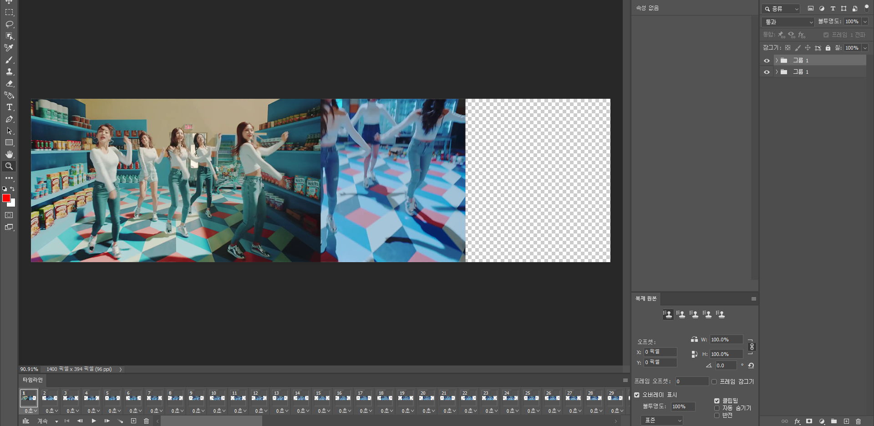
Task: Select the Clone Stamp tool
Action: click(9, 71)
